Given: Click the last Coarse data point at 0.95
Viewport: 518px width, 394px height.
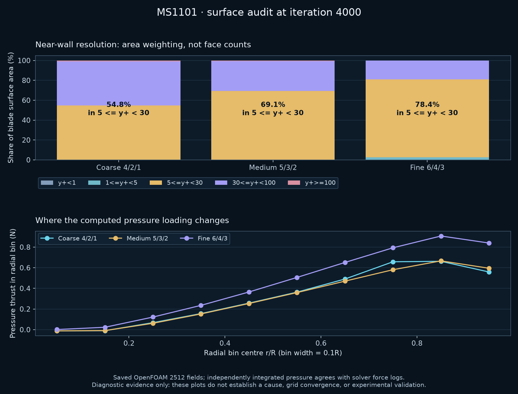Looking at the screenshot, I should click(x=489, y=272).
